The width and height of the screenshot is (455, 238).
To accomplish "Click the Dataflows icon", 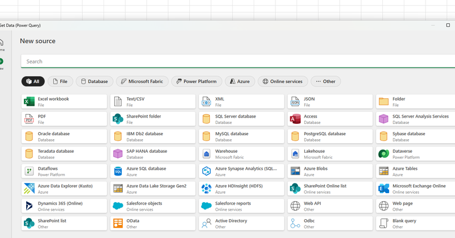I will click(29, 172).
